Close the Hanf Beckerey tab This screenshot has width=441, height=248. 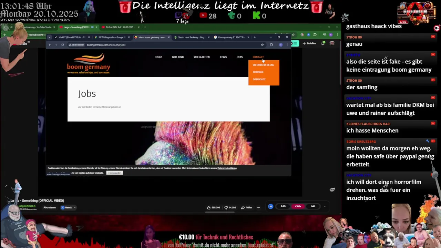[208, 37]
